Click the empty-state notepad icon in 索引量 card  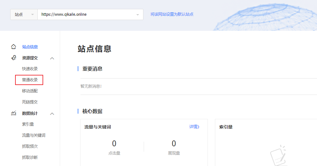278,156
